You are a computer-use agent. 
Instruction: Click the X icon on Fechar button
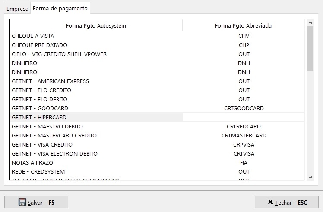click(x=270, y=202)
